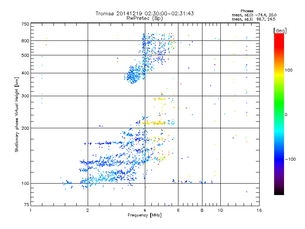Viewport: 305px width, 229px height.
Task: Click the x-axis '4' tick label
Action: coord(145,210)
